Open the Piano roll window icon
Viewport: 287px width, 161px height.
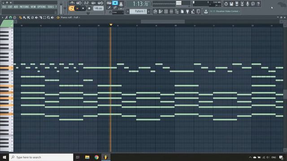[x=161, y=12]
